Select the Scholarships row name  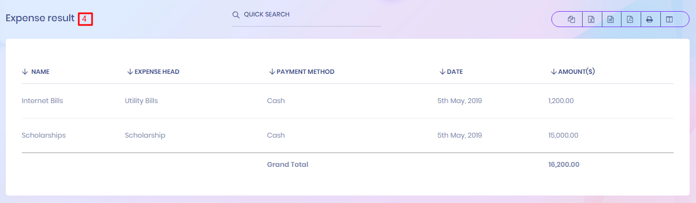44,135
